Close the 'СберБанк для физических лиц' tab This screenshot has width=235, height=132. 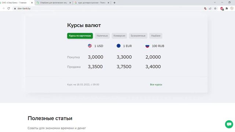tap(70, 3)
